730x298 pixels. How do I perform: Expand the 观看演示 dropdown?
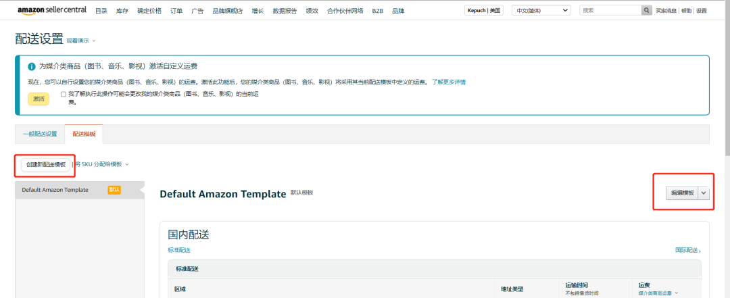pos(81,41)
